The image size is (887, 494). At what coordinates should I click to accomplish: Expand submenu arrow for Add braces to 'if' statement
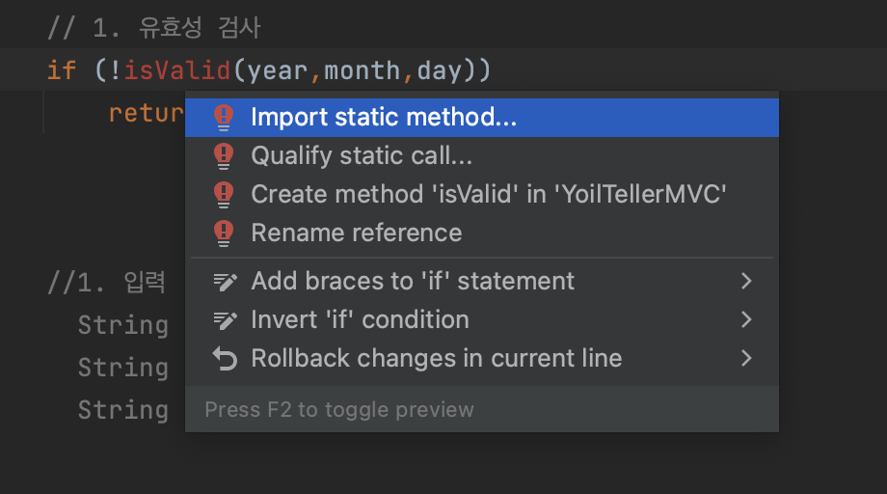point(746,281)
